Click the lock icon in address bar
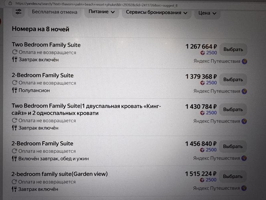The height and width of the screenshot is (200, 266). (x=10, y=3)
